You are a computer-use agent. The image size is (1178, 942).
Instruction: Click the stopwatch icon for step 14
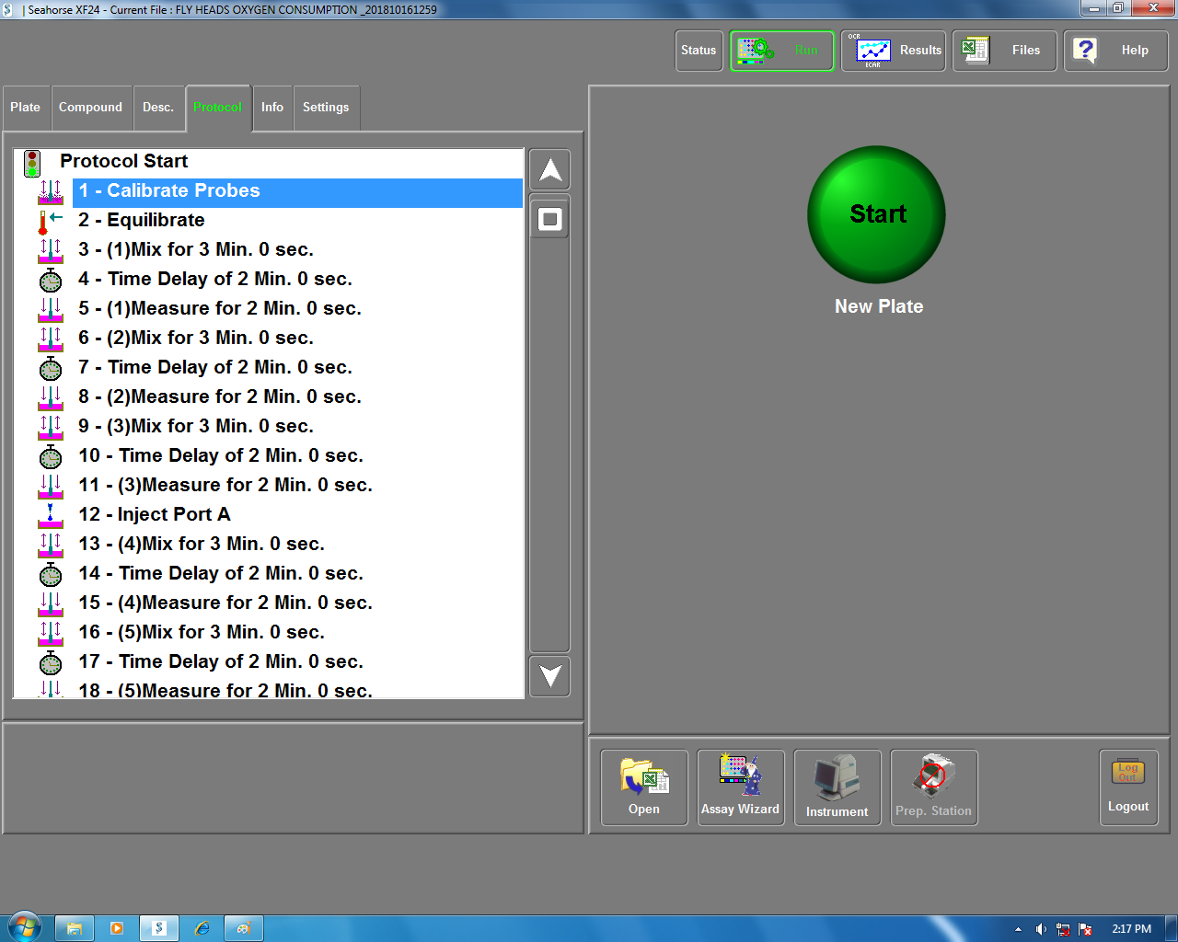coord(51,574)
